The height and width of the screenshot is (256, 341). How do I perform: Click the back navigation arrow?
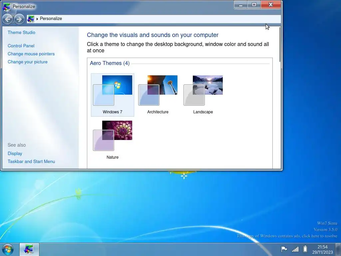pos(7,19)
